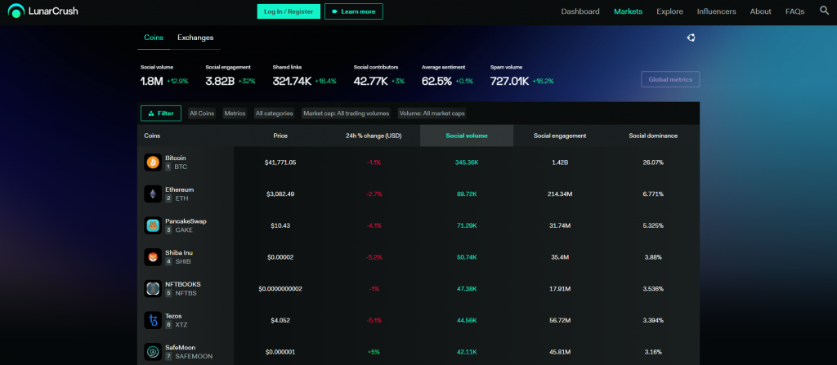Open the About navigation item
The width and height of the screenshot is (837, 365).
(x=761, y=11)
